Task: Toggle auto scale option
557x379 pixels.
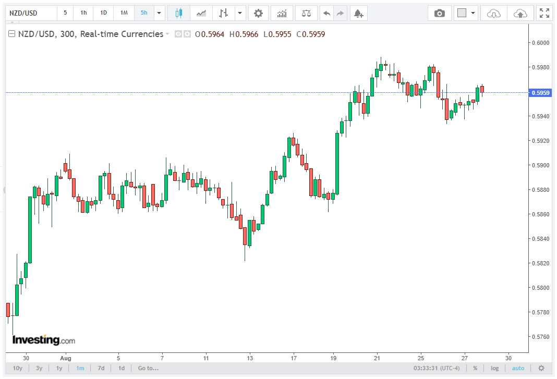Action: pyautogui.click(x=518, y=368)
